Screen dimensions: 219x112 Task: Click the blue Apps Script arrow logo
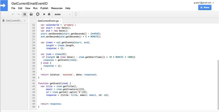[x=4, y=5]
